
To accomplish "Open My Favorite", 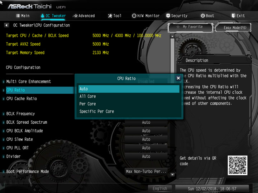I will coord(191,27).
